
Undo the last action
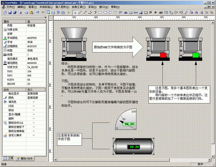tap(37, 13)
